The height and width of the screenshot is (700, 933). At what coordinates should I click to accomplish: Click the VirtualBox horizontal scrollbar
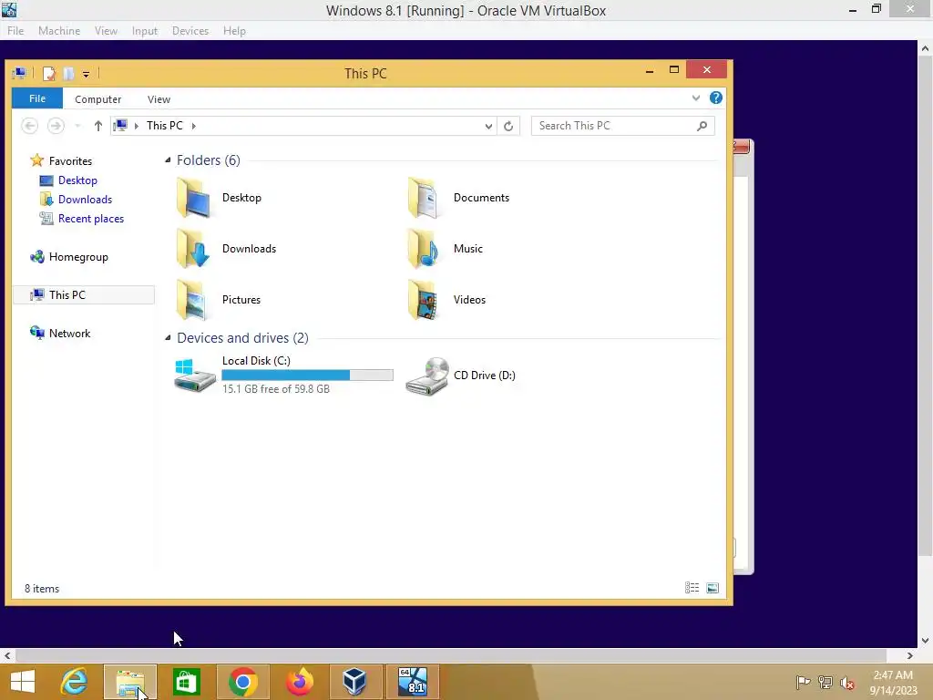tap(451, 656)
